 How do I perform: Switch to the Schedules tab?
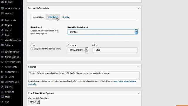point(53,17)
